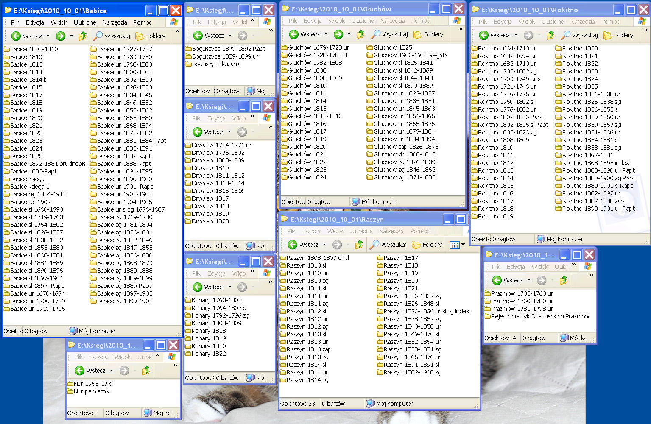Click the green forward arrow in Głuchów window
The width and height of the screenshot is (651, 424).
pos(338,34)
